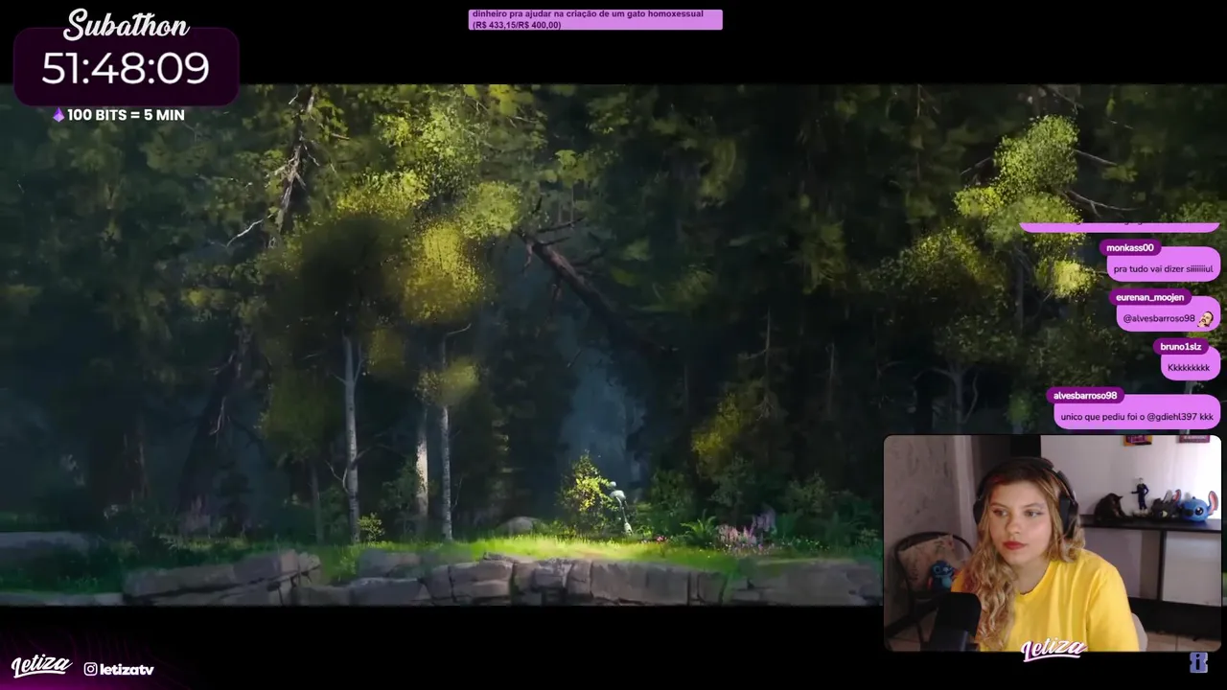Click the purple Bits gem icon

(58, 115)
